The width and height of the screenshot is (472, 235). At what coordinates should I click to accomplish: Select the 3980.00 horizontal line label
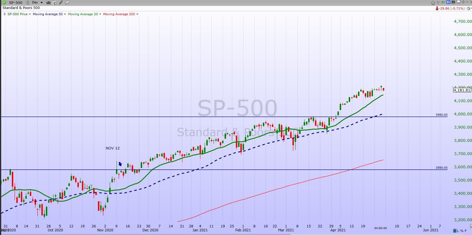pyautogui.click(x=441, y=115)
